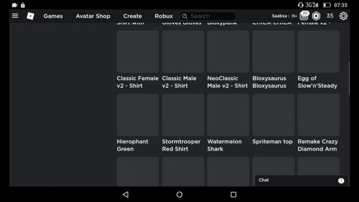Click the 'Classic Female v2 - Shirt' label

137,82
